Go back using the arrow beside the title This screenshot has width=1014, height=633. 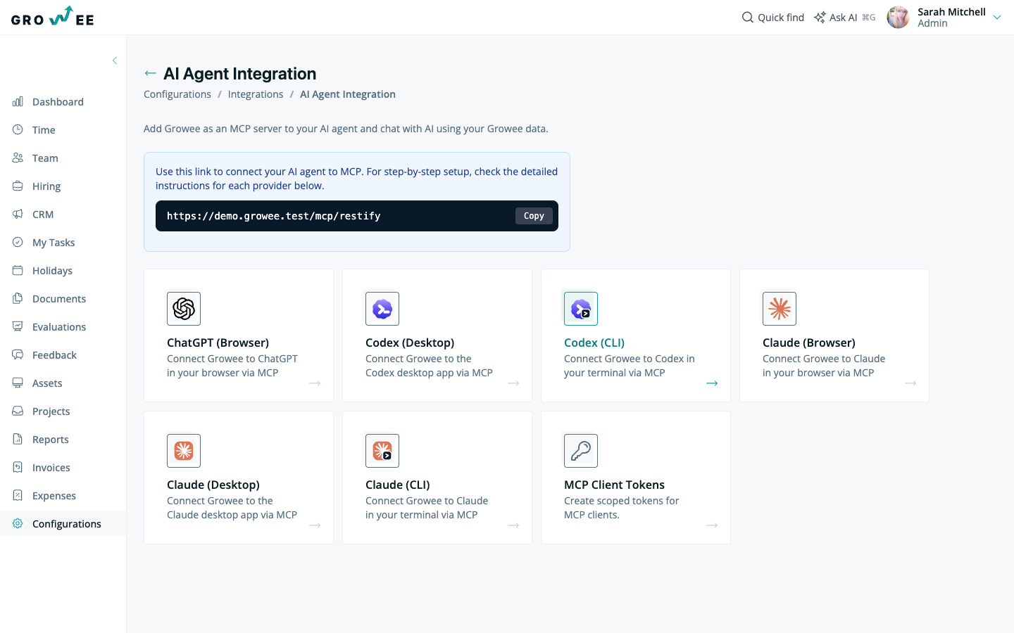pos(150,73)
